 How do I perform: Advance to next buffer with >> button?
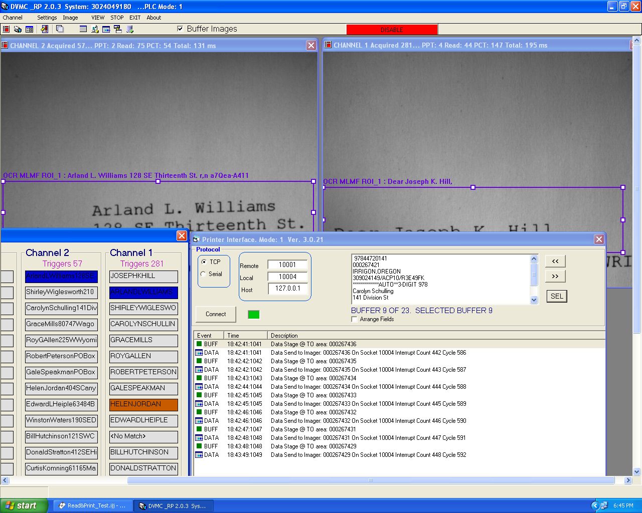pos(555,276)
